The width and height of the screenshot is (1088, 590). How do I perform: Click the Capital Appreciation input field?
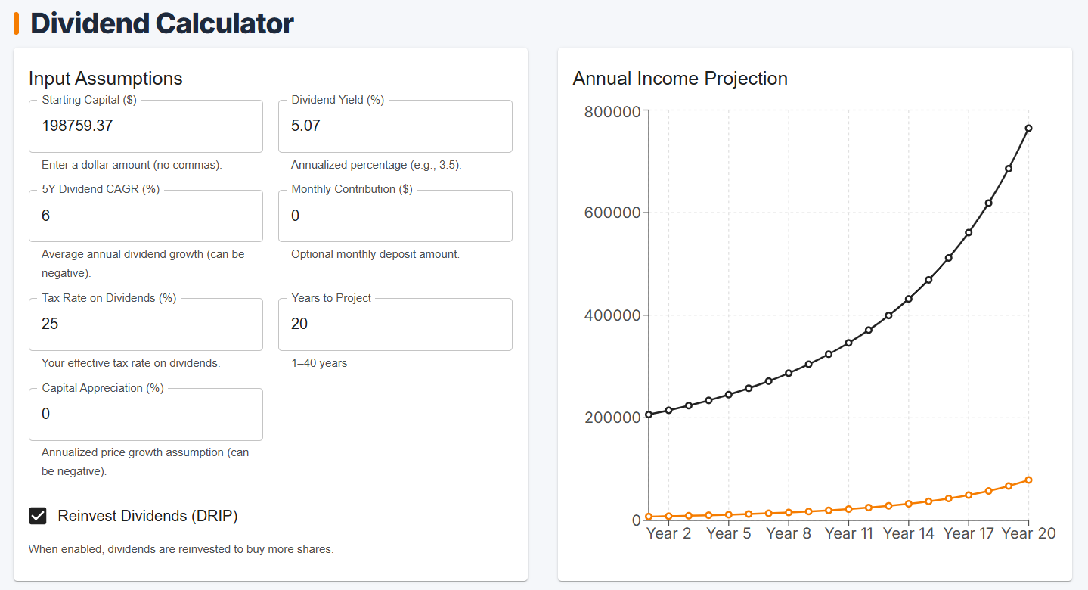click(x=145, y=414)
